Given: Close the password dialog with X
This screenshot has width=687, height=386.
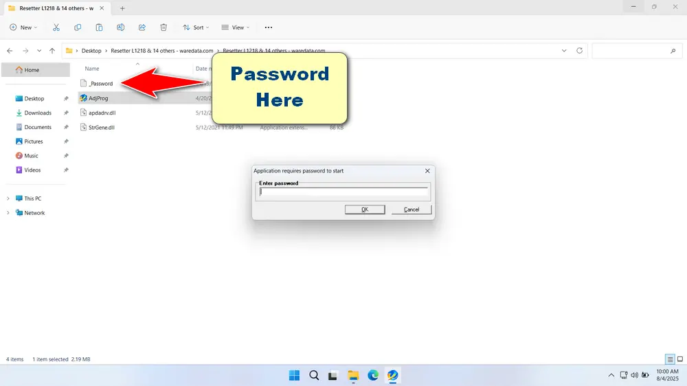Looking at the screenshot, I should [x=427, y=171].
